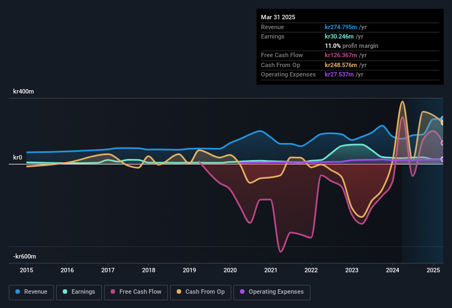Viewport: 452px width, 308px height.
Task: Click the purple Operating Expenses end-point marker
Action: click(443, 159)
